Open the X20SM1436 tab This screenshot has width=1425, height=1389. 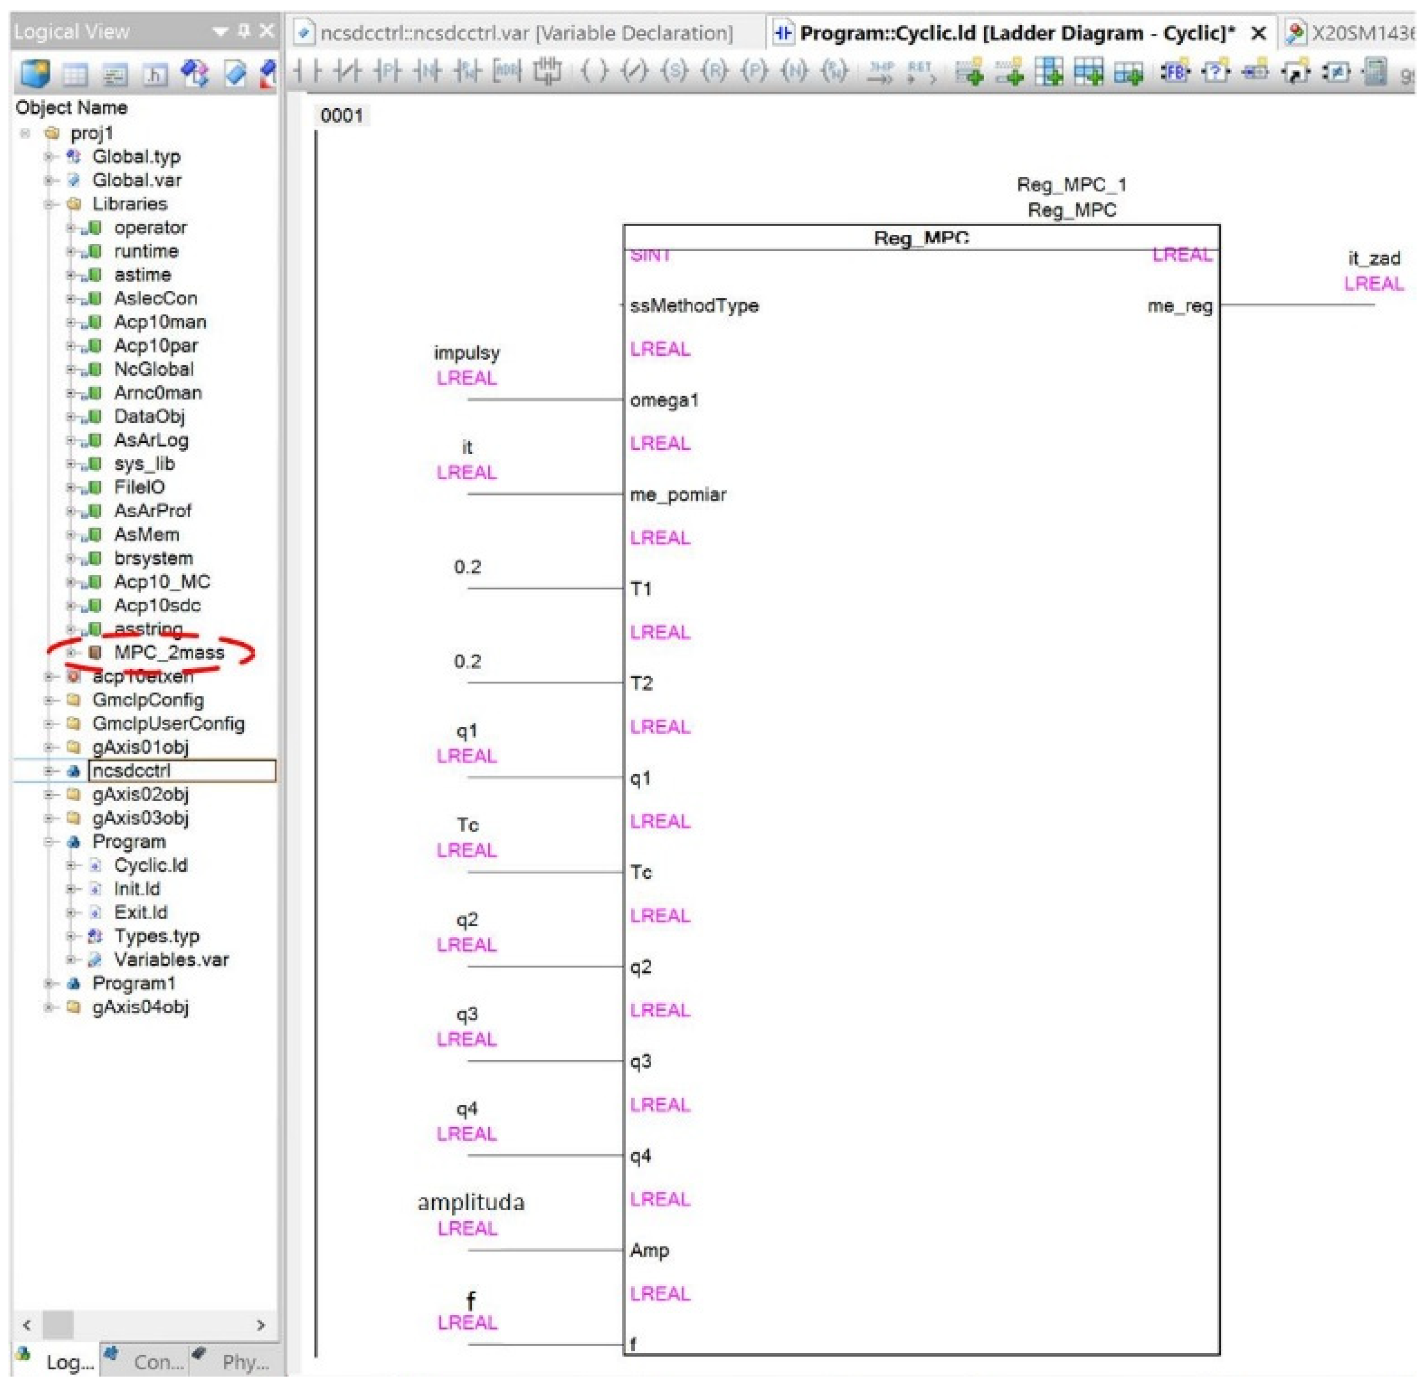pos(1350,33)
